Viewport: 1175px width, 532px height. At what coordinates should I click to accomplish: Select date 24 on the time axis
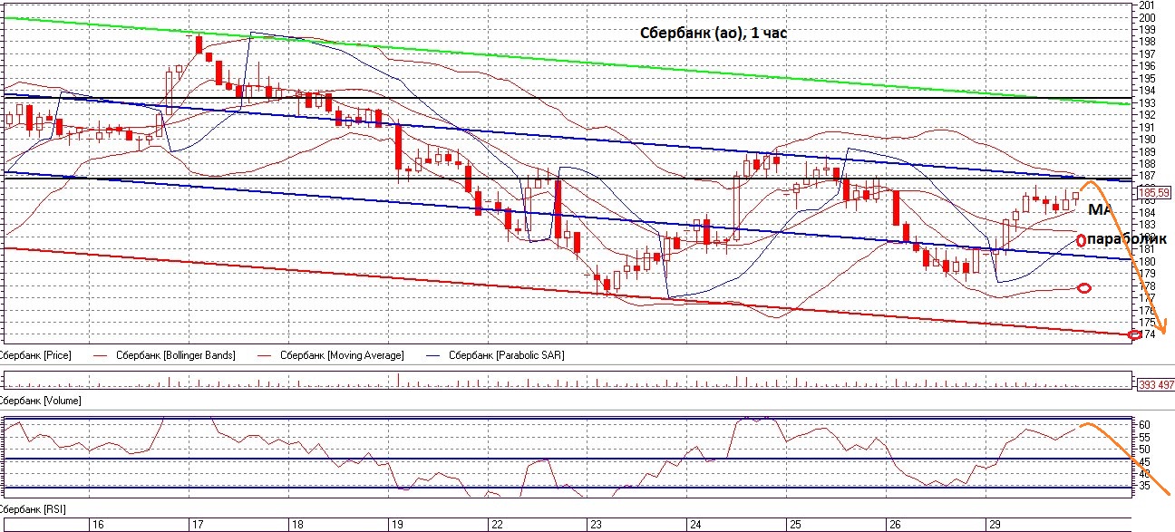[695, 525]
